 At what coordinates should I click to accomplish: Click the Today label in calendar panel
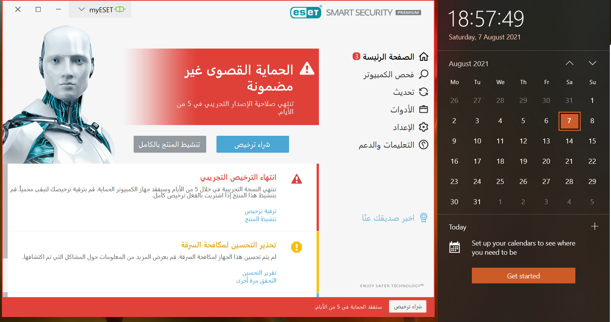458,227
